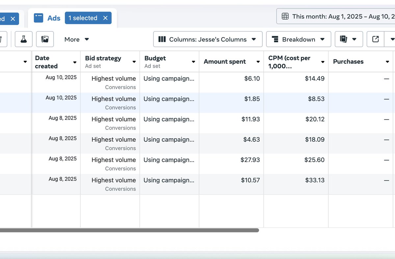The height and width of the screenshot is (259, 395).
Task: Click the export share icon
Action: coord(375,39)
